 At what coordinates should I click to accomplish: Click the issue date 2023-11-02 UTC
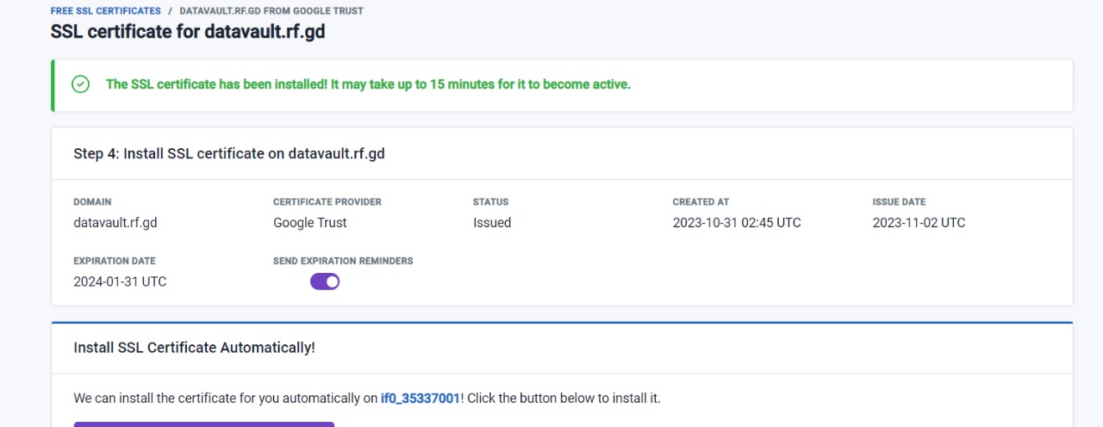click(x=919, y=222)
